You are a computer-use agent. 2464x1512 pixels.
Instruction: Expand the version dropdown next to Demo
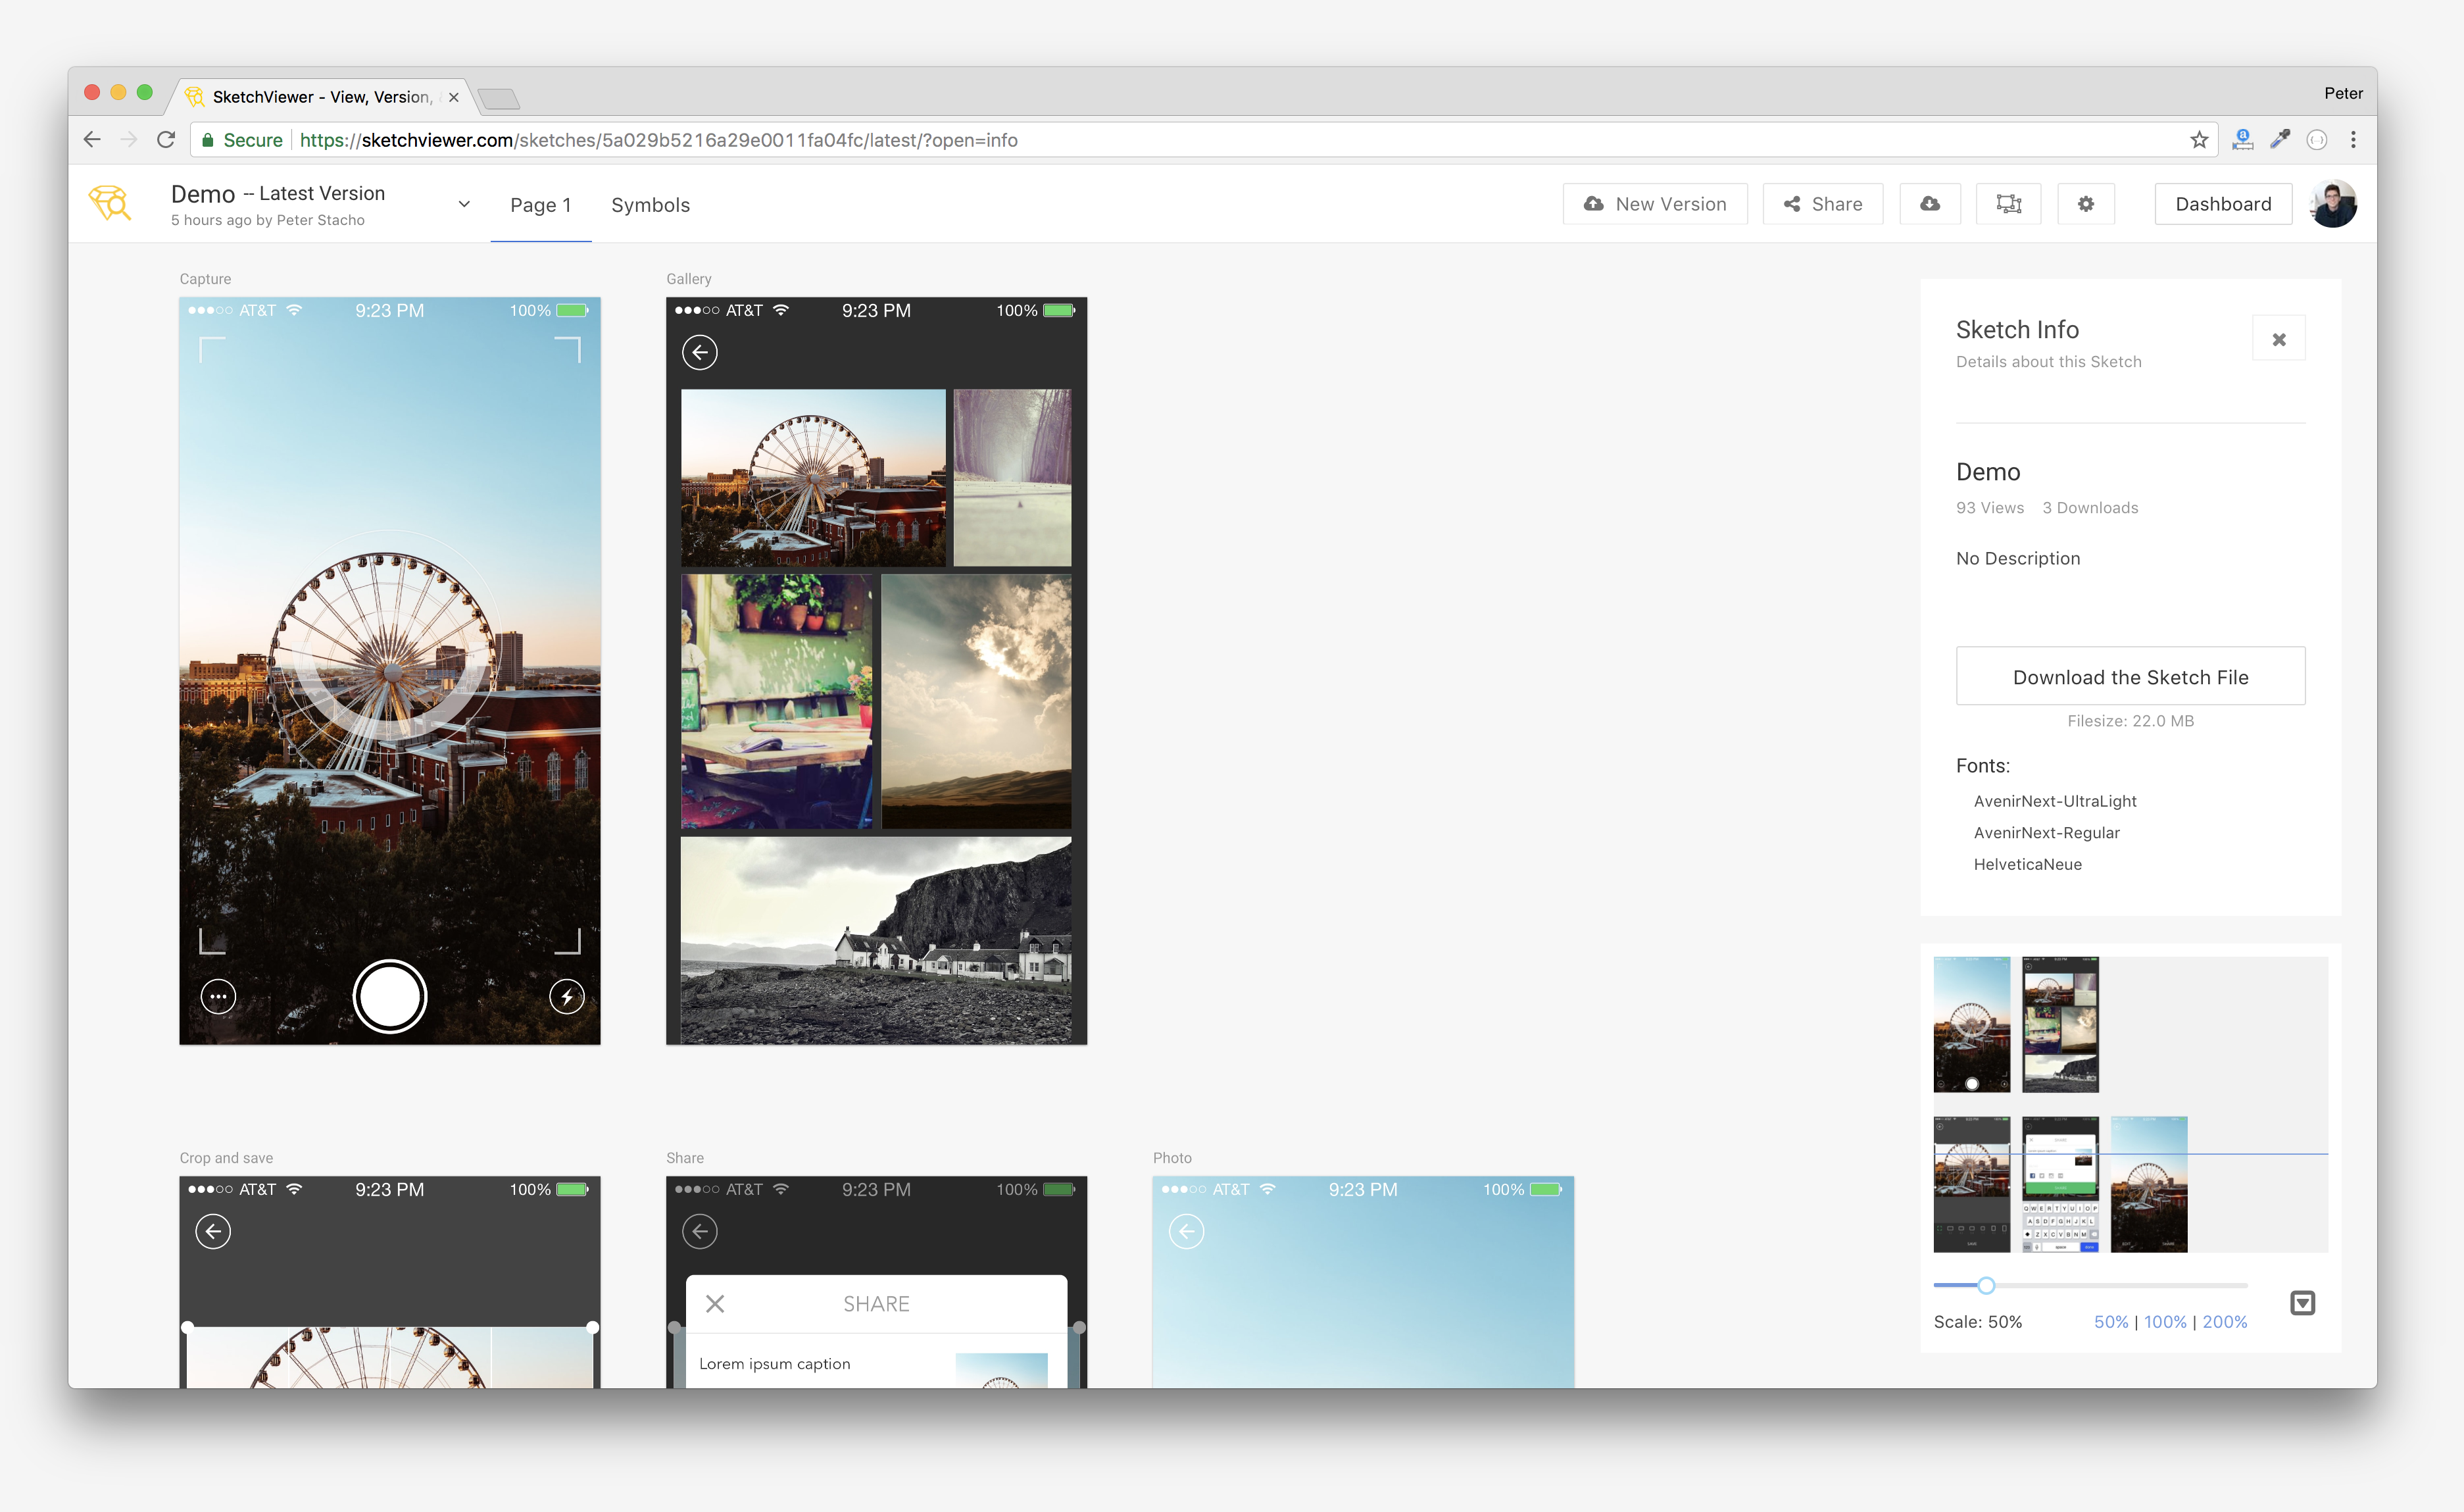coord(464,203)
